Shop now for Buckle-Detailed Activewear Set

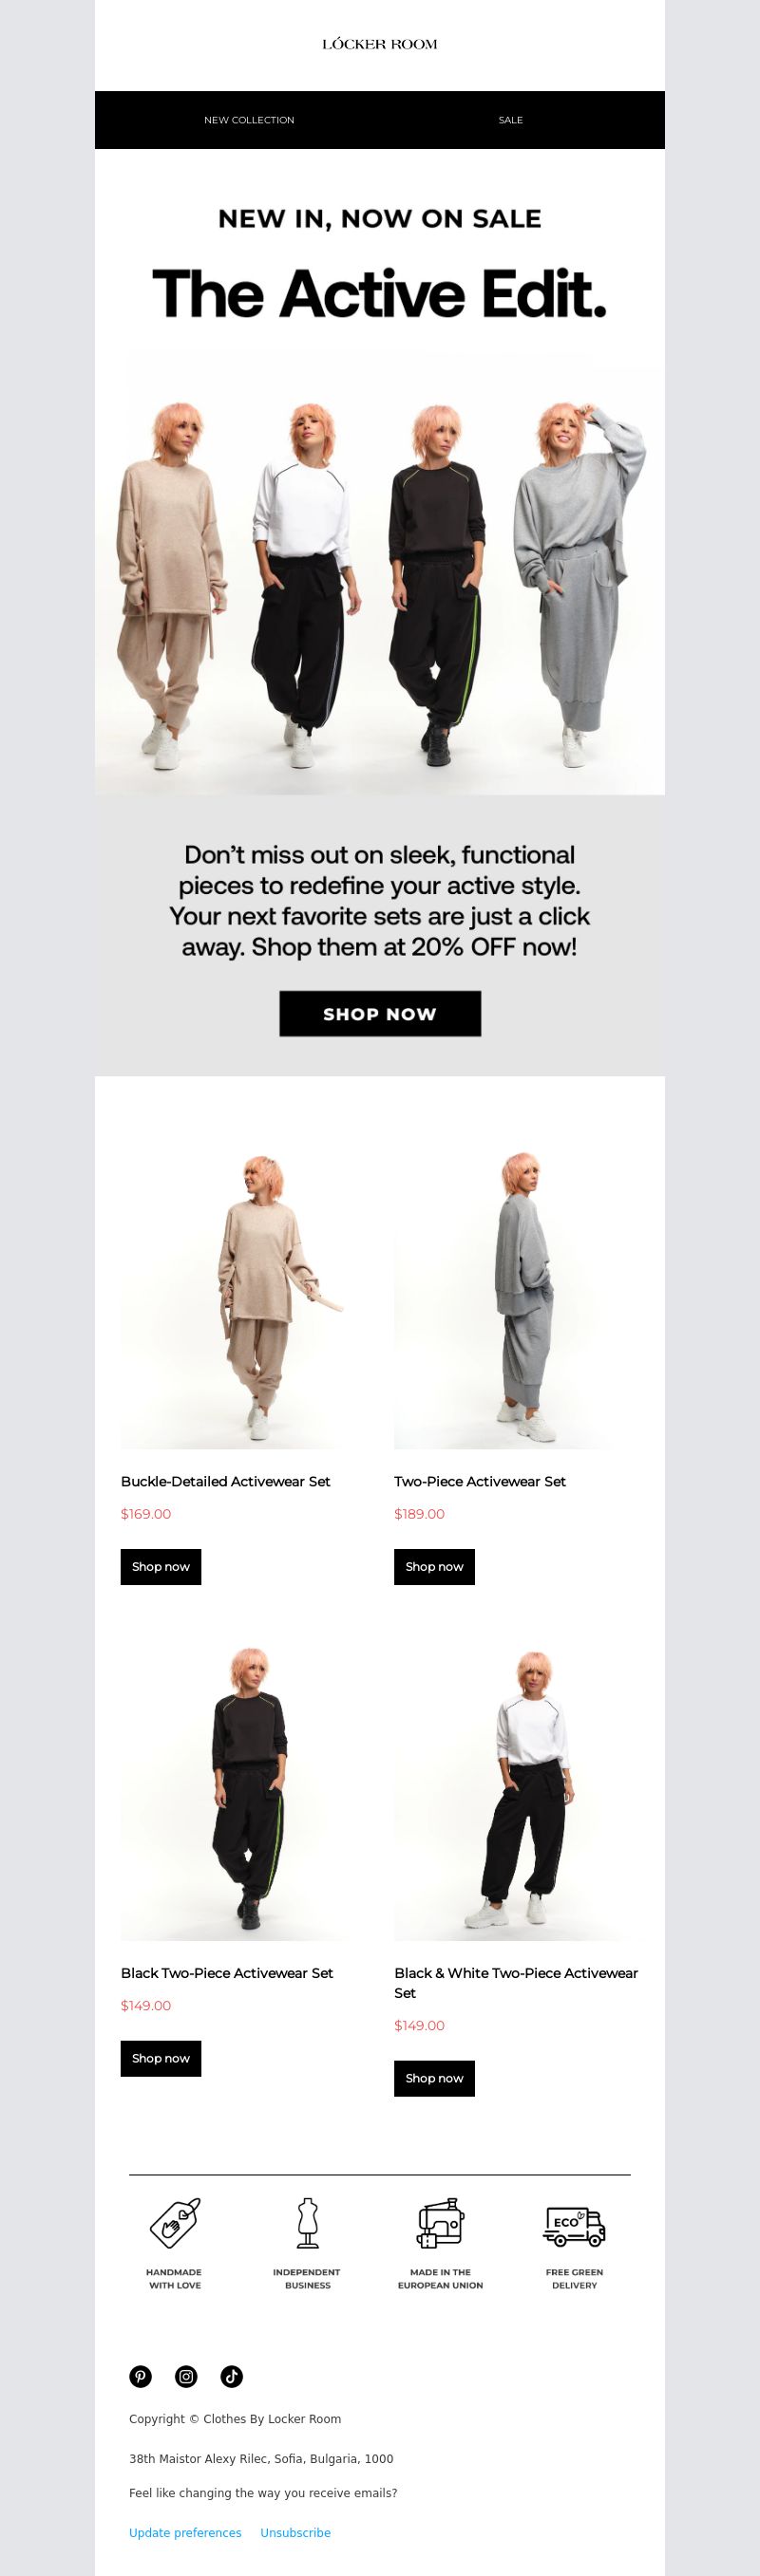pos(161,1566)
